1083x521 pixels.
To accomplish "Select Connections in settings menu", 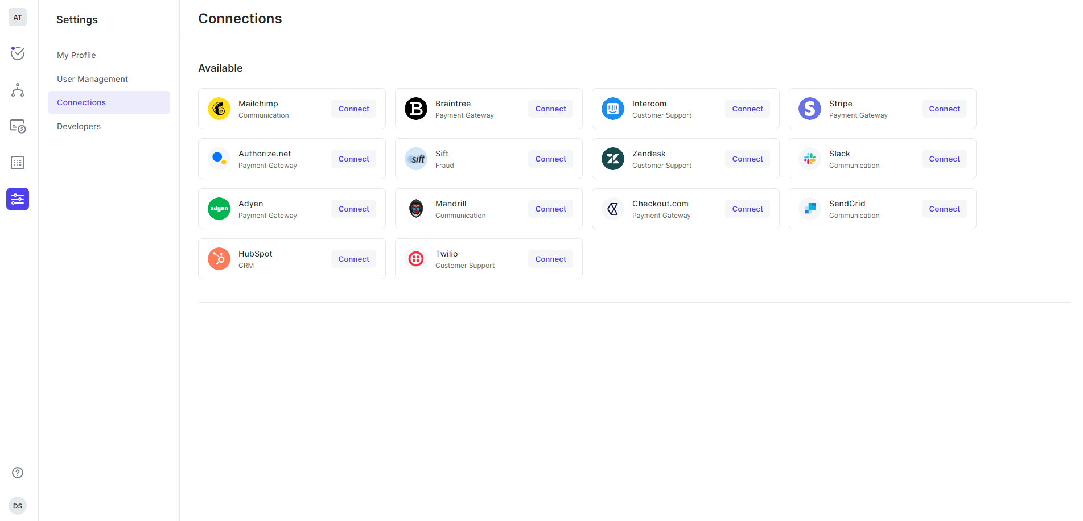I will pos(81,102).
